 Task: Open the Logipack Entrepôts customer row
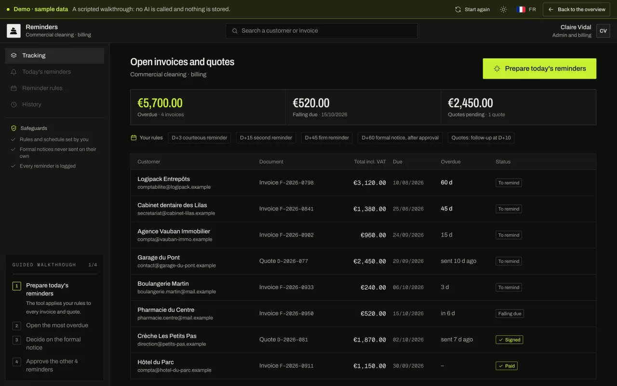[x=363, y=183]
